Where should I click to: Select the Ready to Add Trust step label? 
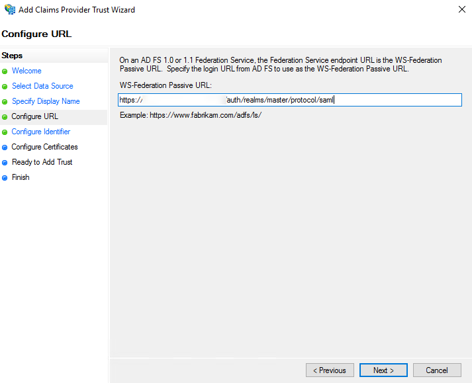click(42, 162)
